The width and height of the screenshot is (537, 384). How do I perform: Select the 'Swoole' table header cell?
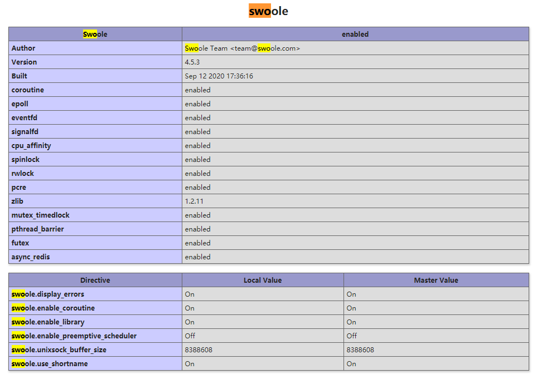click(x=95, y=34)
